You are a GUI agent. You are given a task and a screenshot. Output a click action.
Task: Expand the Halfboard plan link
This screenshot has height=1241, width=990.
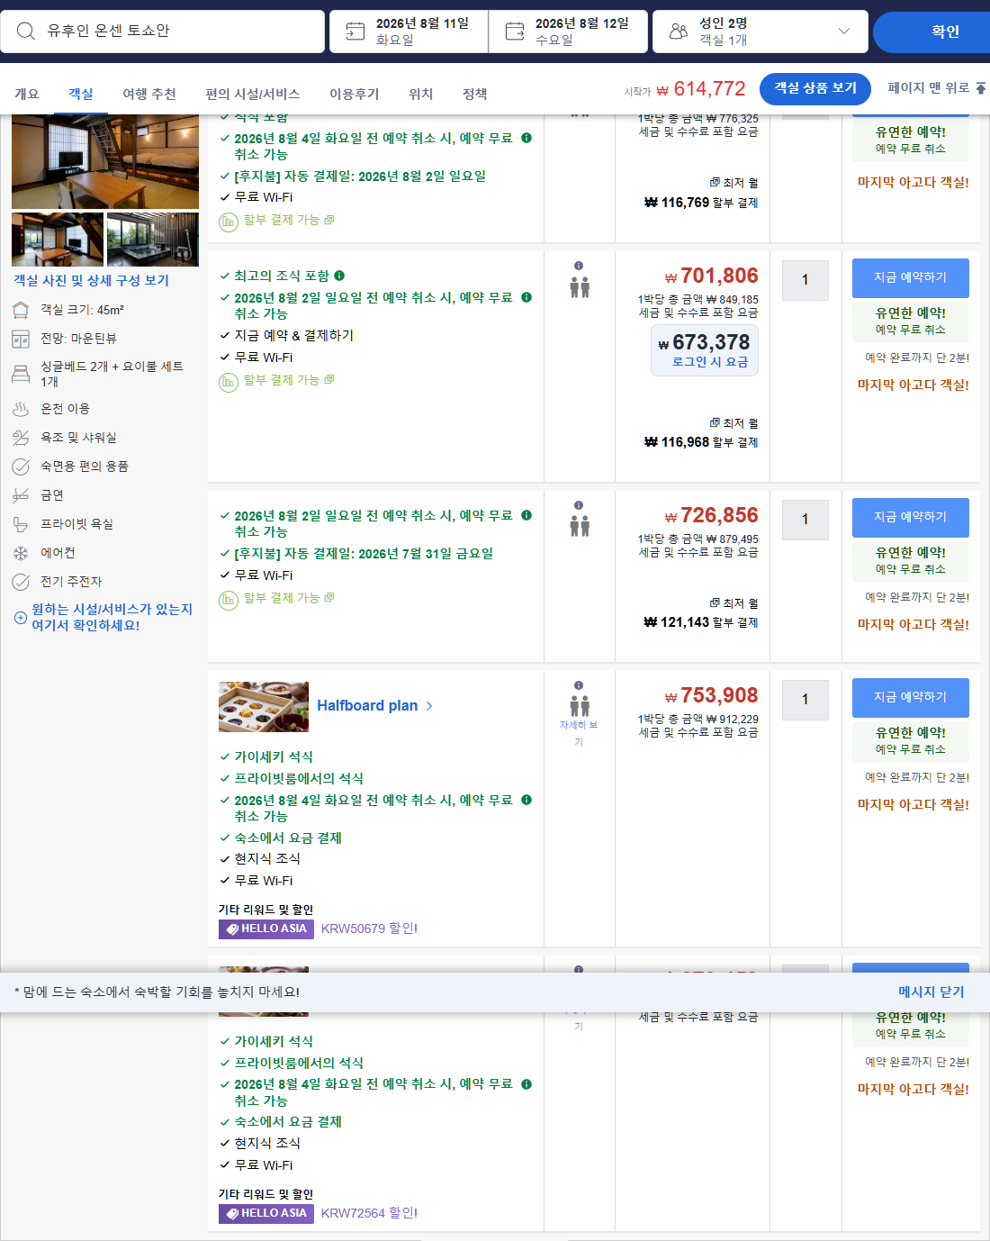click(x=374, y=706)
